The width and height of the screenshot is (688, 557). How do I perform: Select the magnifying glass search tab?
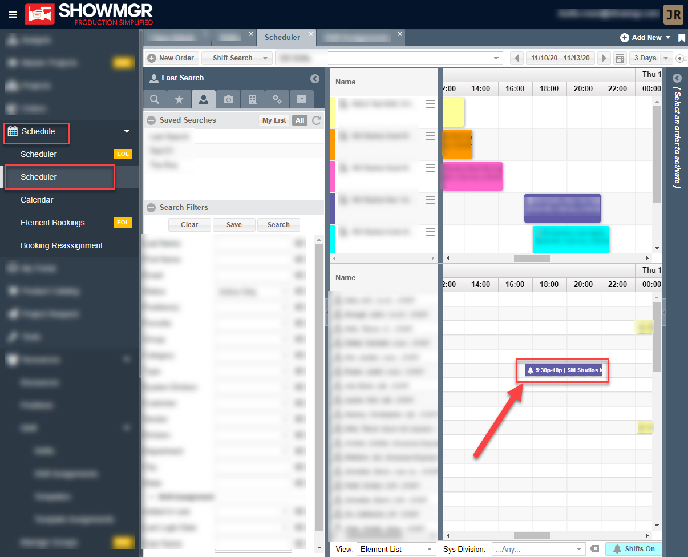click(x=155, y=99)
